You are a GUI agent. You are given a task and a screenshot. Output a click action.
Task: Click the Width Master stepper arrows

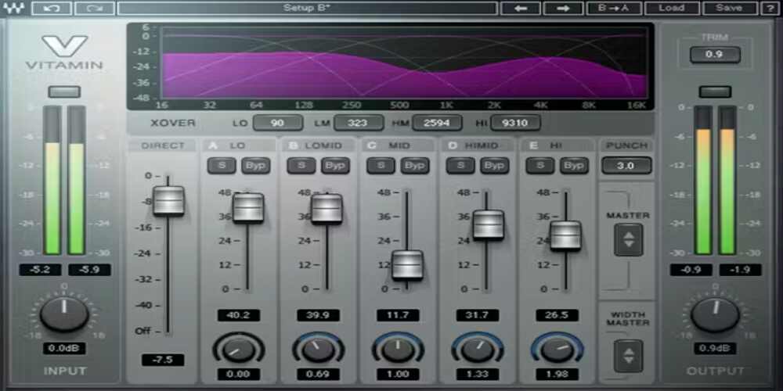(x=628, y=356)
